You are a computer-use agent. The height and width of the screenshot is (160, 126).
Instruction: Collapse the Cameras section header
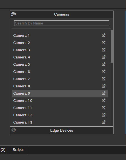tap(62, 14)
